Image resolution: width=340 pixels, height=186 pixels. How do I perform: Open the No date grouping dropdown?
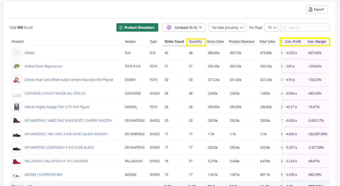coord(227,27)
